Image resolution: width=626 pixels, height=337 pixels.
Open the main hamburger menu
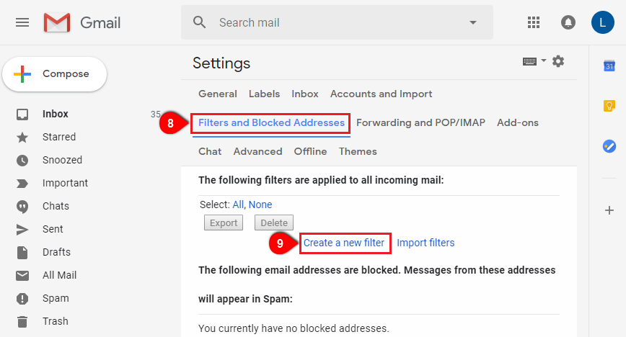22,23
